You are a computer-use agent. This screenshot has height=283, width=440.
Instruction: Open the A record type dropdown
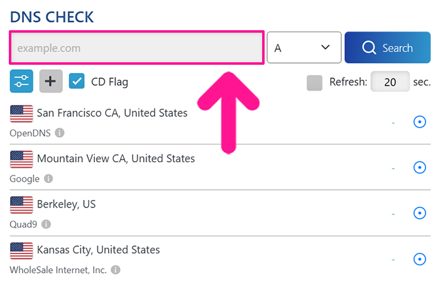(x=304, y=48)
